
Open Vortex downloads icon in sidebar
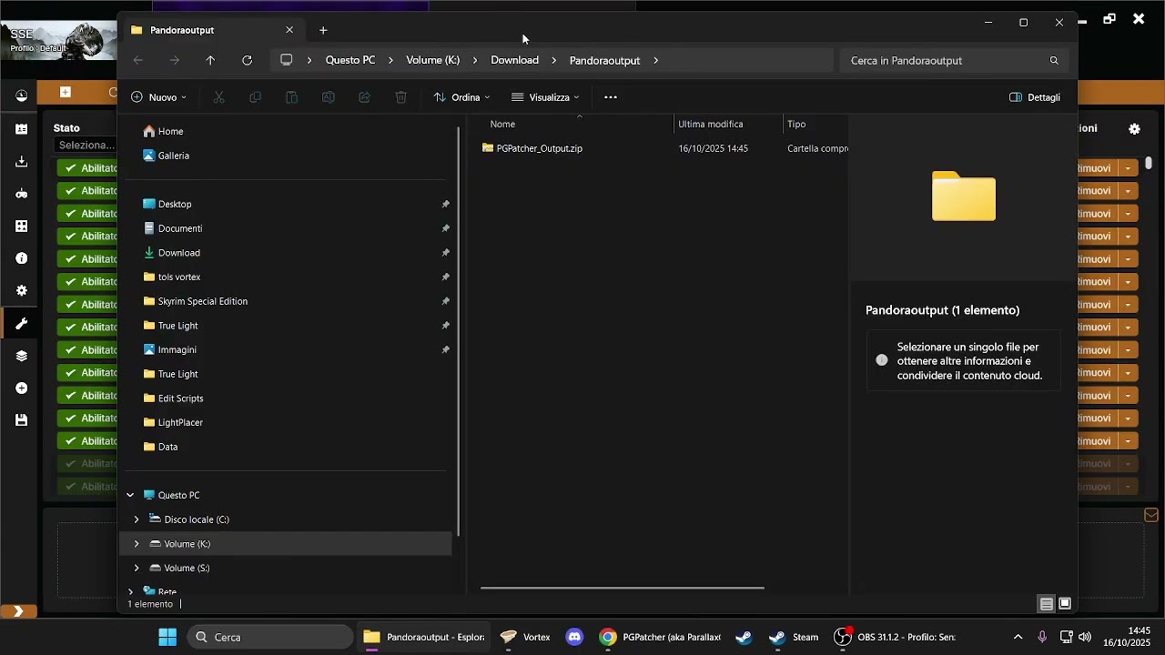tap(21, 162)
